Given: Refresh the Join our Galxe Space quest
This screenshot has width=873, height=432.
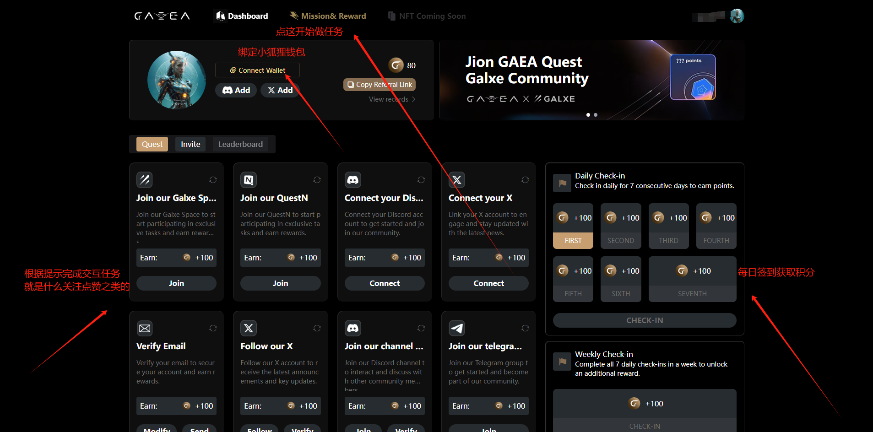Looking at the screenshot, I should point(213,180).
